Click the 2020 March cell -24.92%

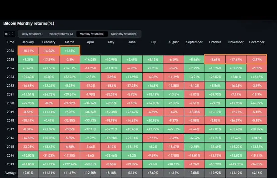click(70, 103)
